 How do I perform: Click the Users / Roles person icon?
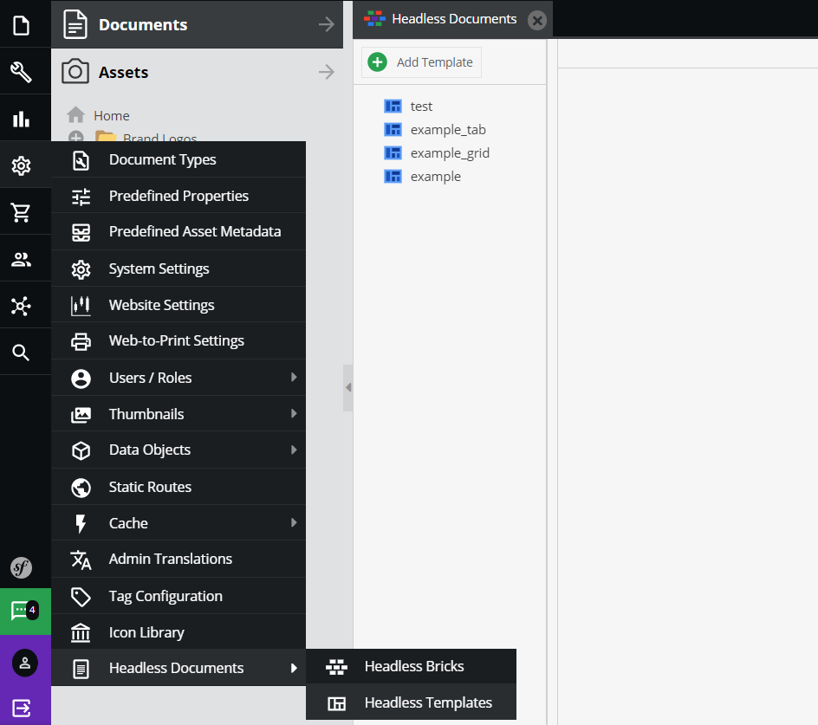[81, 379]
